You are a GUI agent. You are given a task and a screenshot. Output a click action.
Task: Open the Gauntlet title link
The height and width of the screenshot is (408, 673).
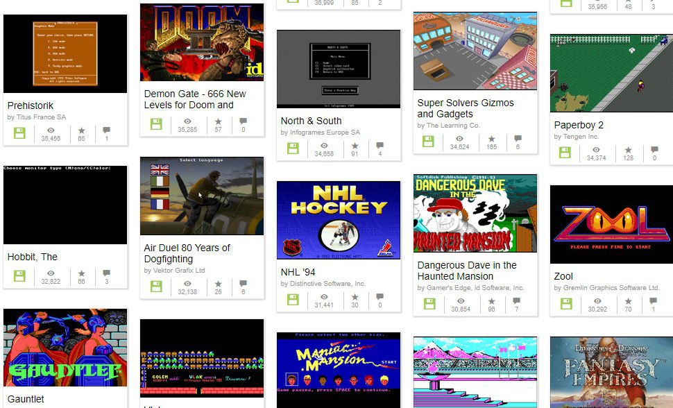click(x=26, y=399)
